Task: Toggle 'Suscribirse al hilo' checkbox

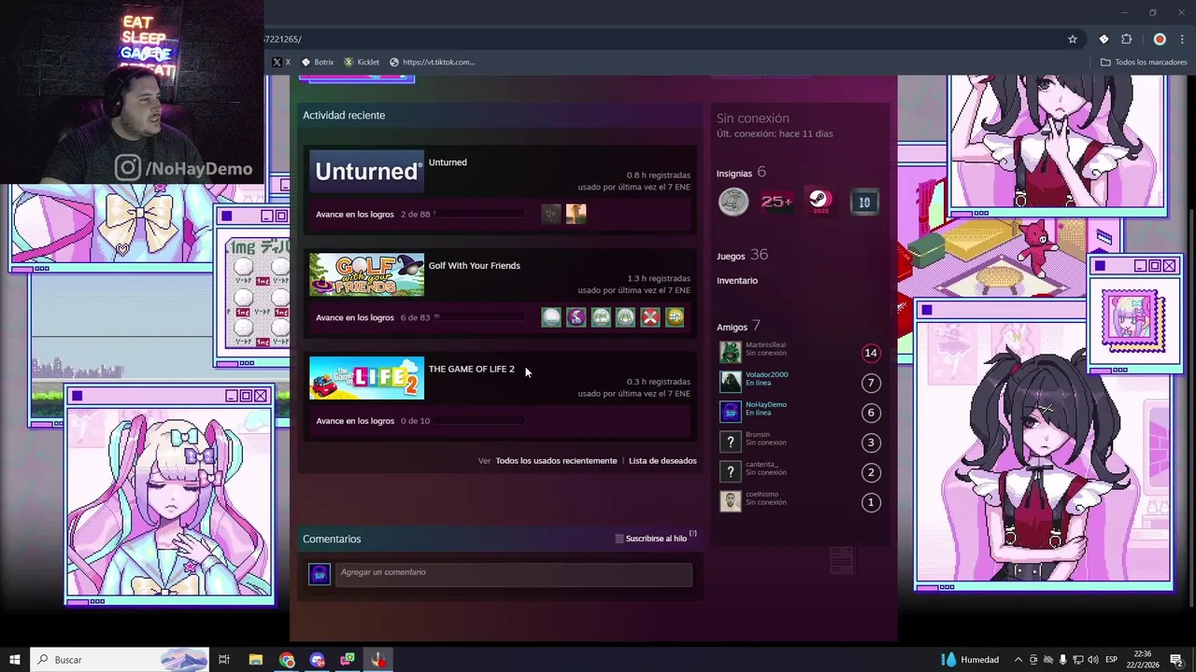Action: click(x=619, y=539)
